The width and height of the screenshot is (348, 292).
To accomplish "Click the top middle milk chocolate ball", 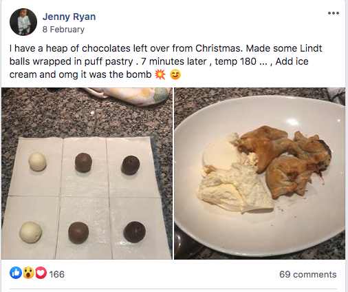I will click(83, 163).
